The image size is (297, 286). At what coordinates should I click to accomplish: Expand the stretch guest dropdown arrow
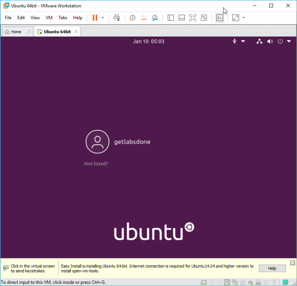[x=244, y=18]
